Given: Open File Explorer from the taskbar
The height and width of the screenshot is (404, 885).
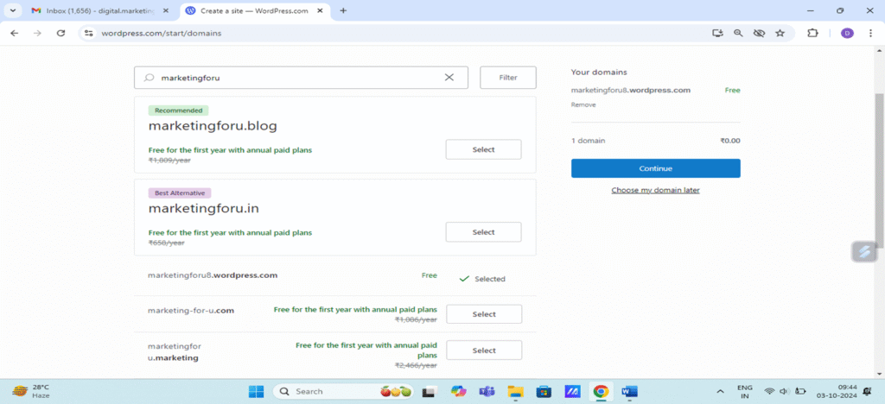Looking at the screenshot, I should (x=516, y=391).
